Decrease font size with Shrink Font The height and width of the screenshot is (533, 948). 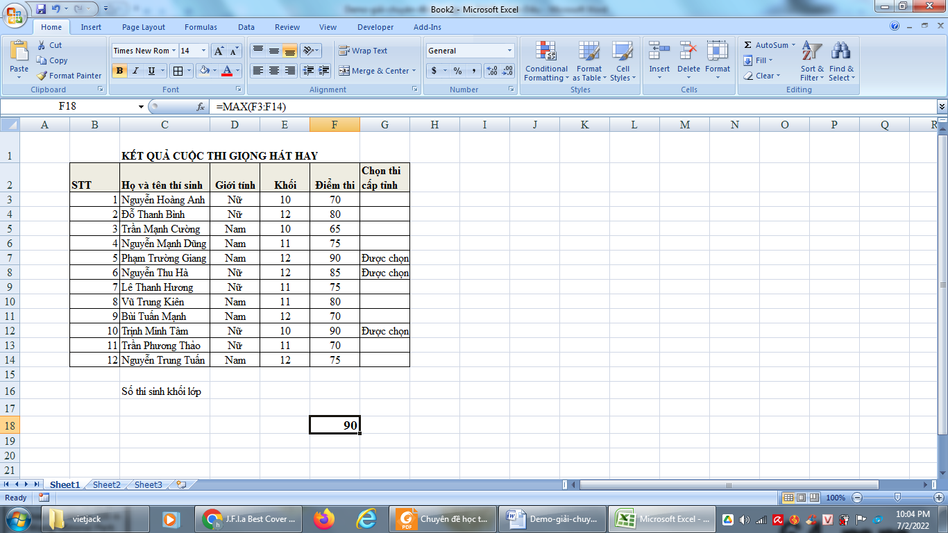coord(234,51)
